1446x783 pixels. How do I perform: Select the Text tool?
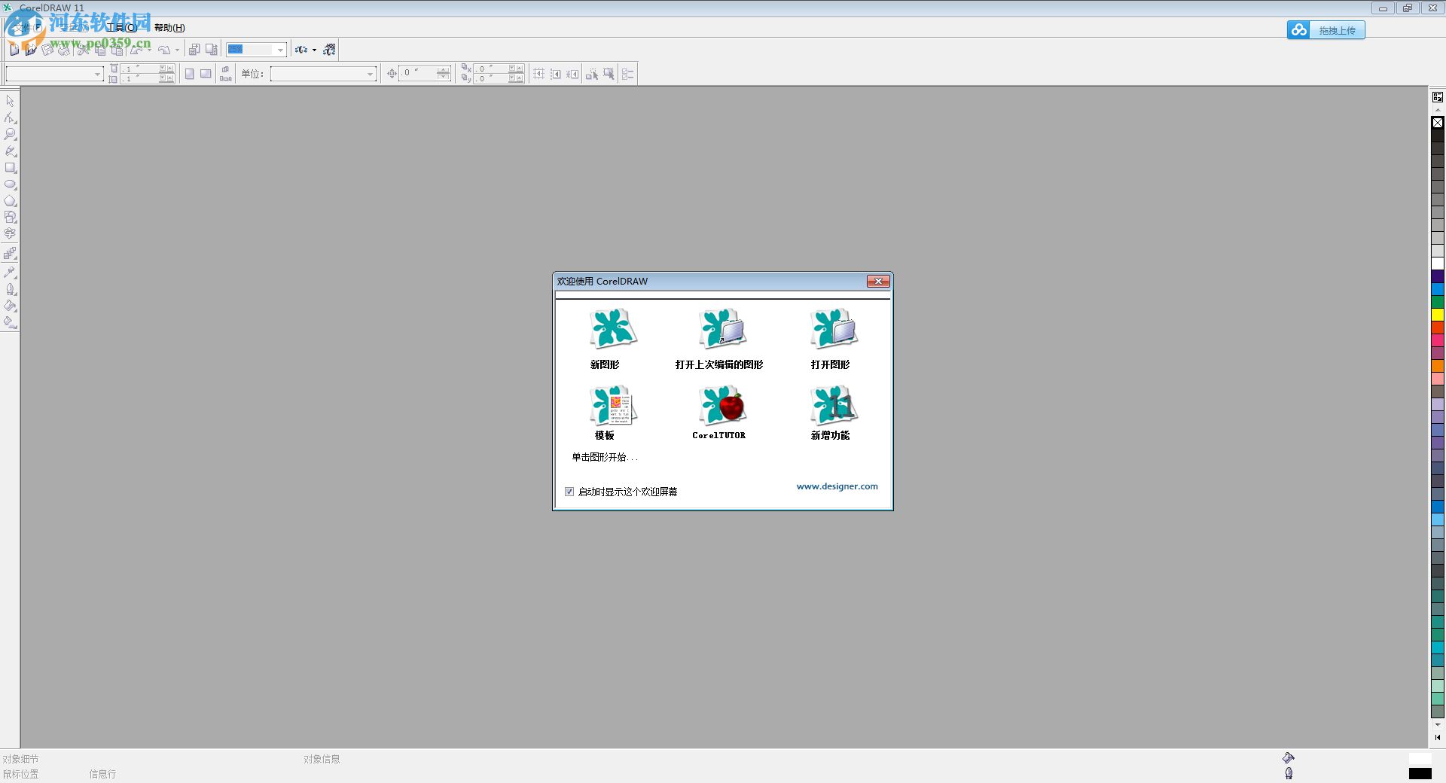(x=10, y=233)
